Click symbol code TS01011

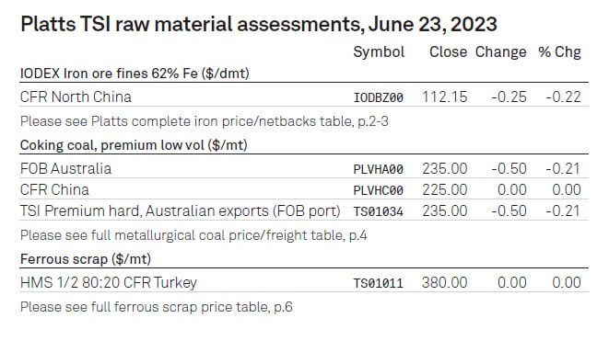point(379,283)
